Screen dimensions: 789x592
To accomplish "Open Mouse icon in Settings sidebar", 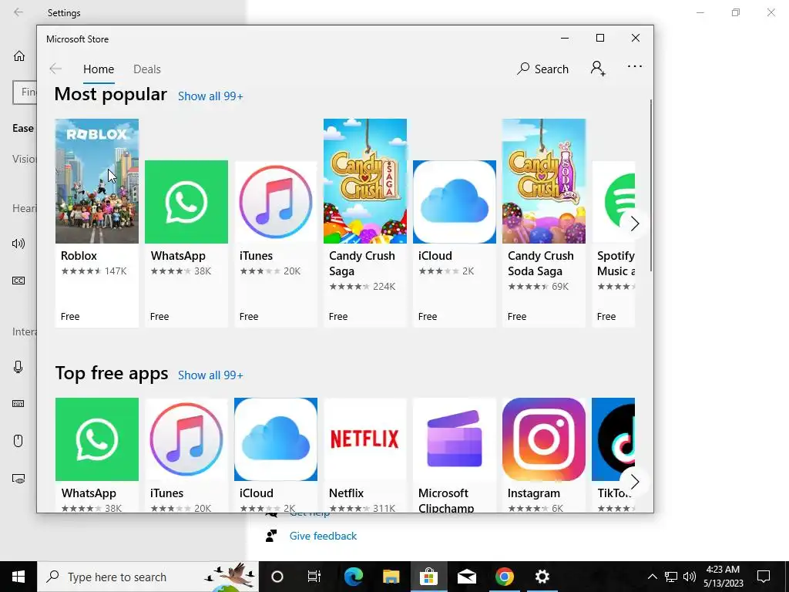I will [x=18, y=441].
